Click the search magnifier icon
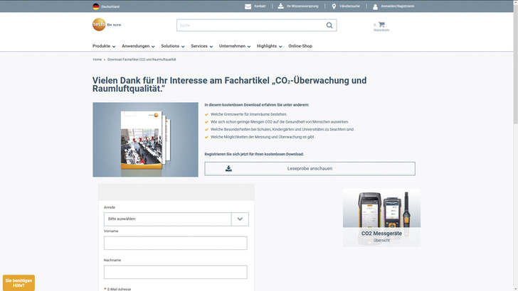Viewport: 518px width, 291px height. pyautogui.click(x=329, y=26)
